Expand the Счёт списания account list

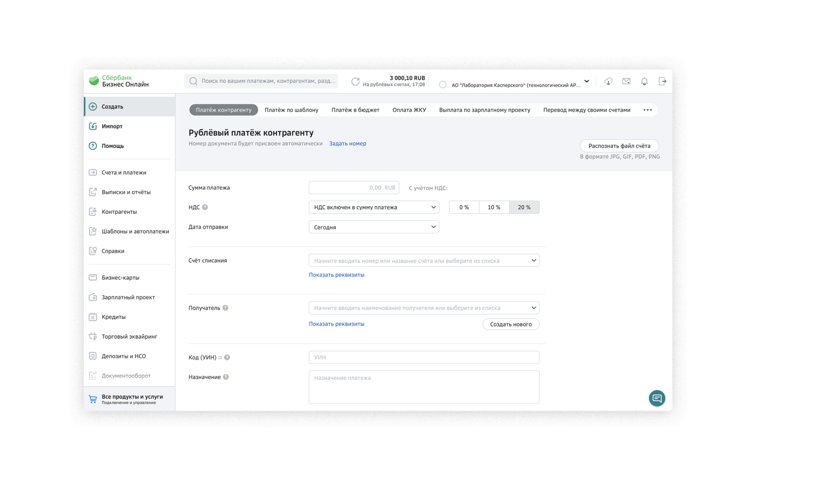click(x=424, y=260)
